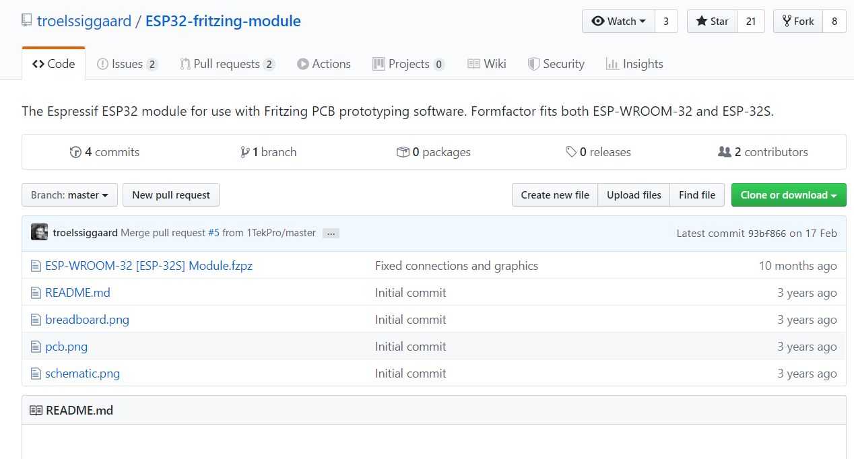
Task: Click the releases tag icon
Action: pyautogui.click(x=571, y=152)
